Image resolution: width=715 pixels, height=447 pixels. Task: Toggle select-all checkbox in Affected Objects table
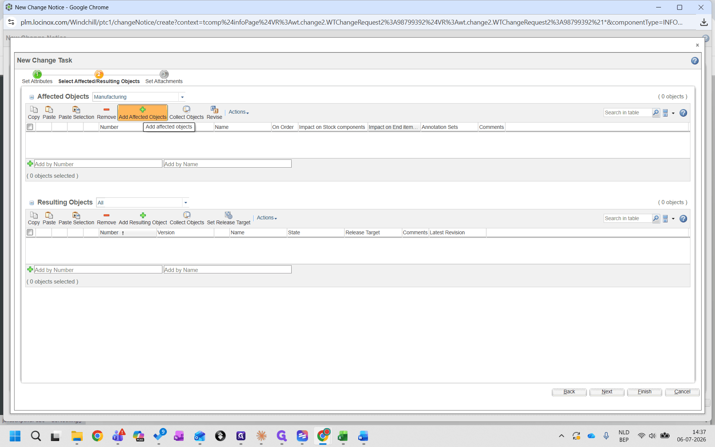(x=30, y=127)
